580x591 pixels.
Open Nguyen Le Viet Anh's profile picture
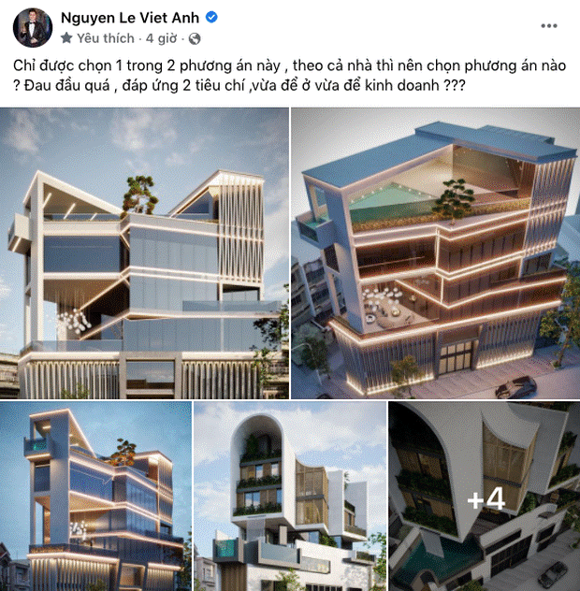33,27
